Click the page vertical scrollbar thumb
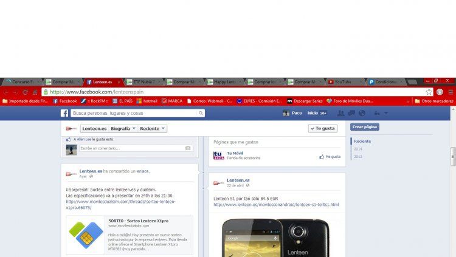The height and width of the screenshot is (257, 456). (453, 156)
